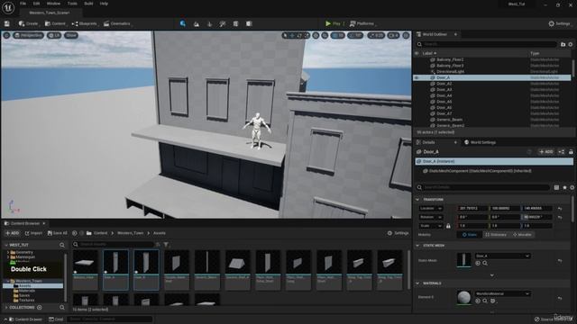Lock the Details panel with the lock icon
Image resolution: width=577 pixels, height=324 pixels.
tap(571, 152)
